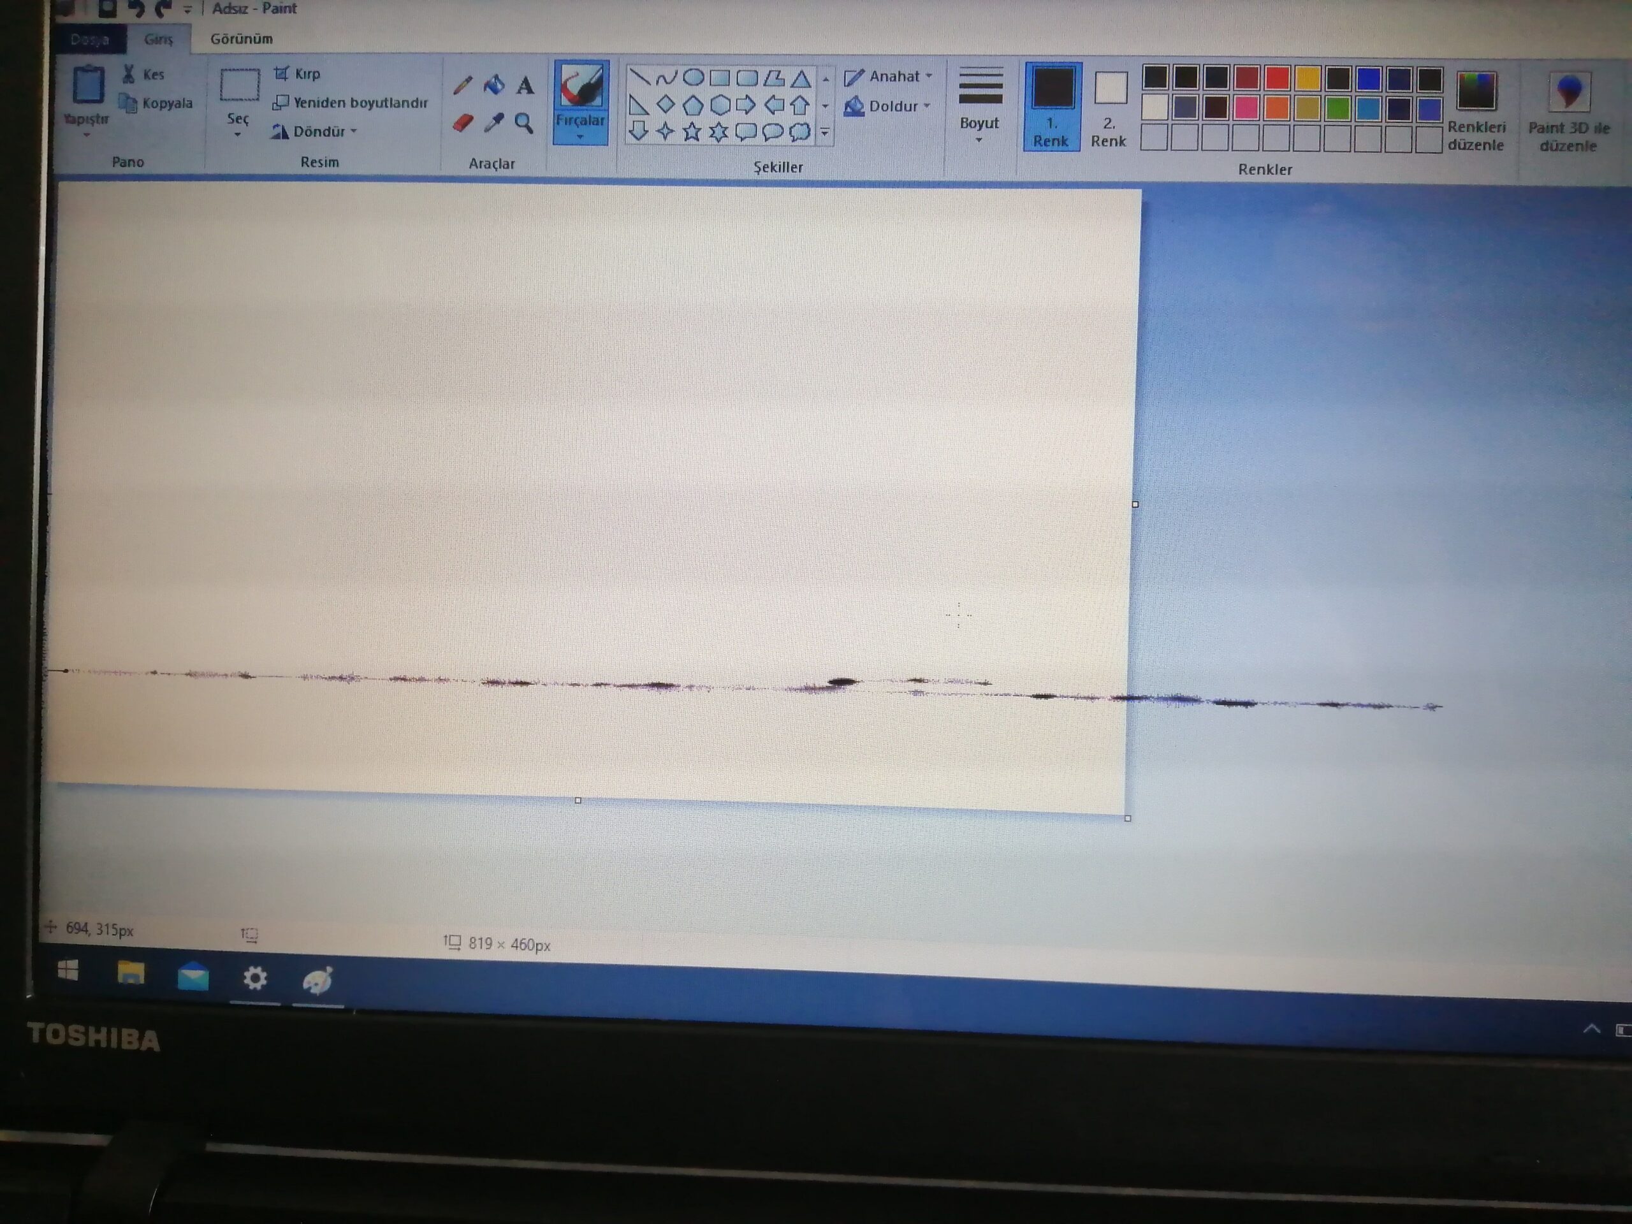Click the rectangular Seç selection tool

click(239, 85)
